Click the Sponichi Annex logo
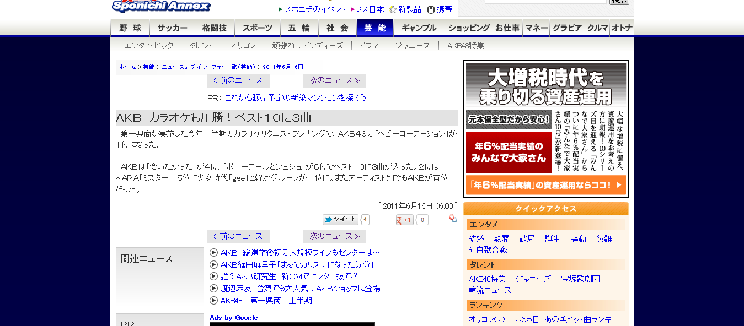744x326 pixels. (161, 6)
